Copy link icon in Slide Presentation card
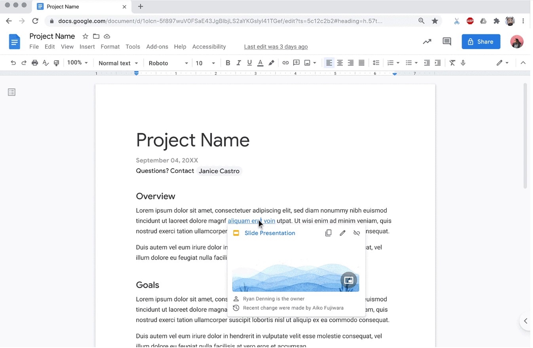This screenshot has height=348, width=533. (328, 233)
